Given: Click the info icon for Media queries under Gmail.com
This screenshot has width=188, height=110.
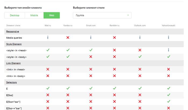Looking at the screenshot, I should coord(91,38).
